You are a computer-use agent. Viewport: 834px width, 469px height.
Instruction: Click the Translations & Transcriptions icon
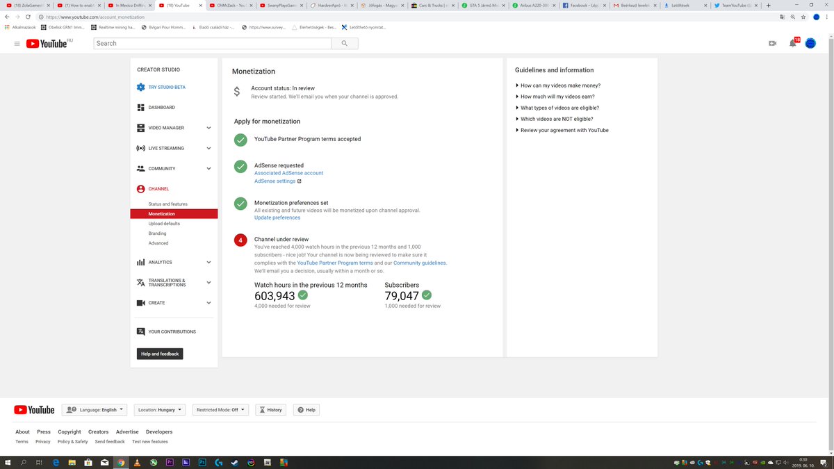click(x=141, y=283)
